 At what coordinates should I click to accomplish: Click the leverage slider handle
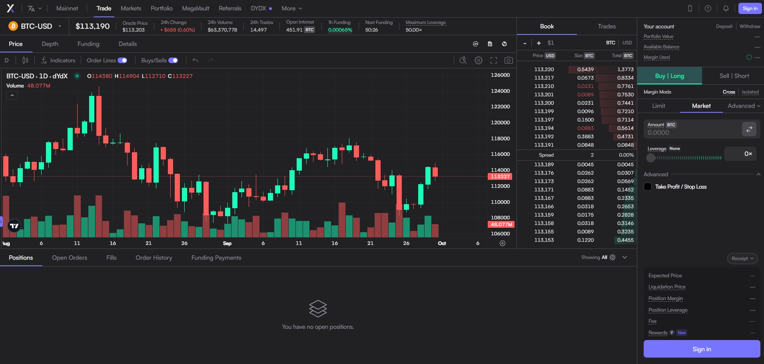pos(651,158)
